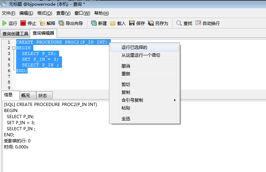Expand 含引号复制 submenu arrow

coord(175,100)
